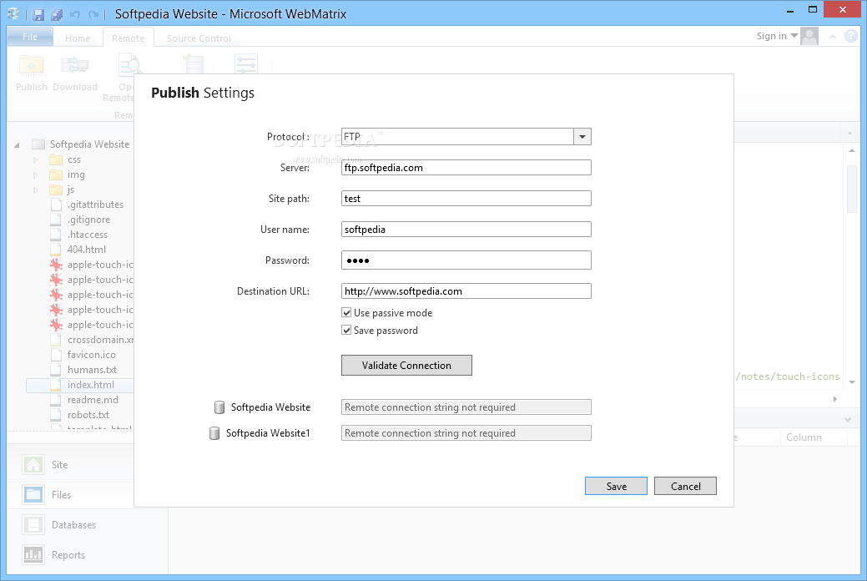Click the Password input field
867x581 pixels.
coord(466,260)
